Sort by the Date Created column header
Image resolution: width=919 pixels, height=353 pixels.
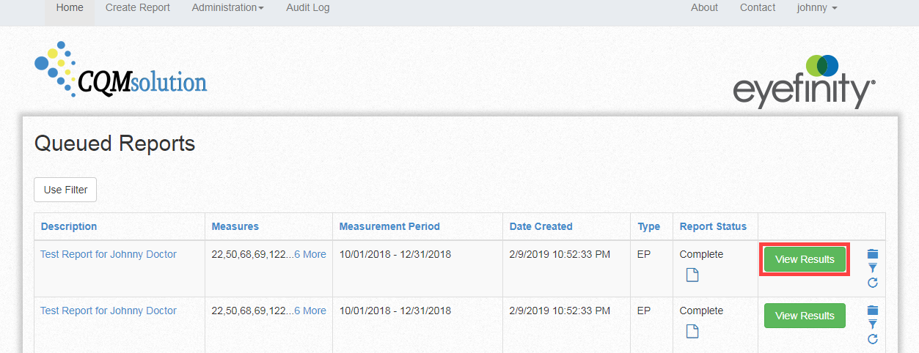541,226
